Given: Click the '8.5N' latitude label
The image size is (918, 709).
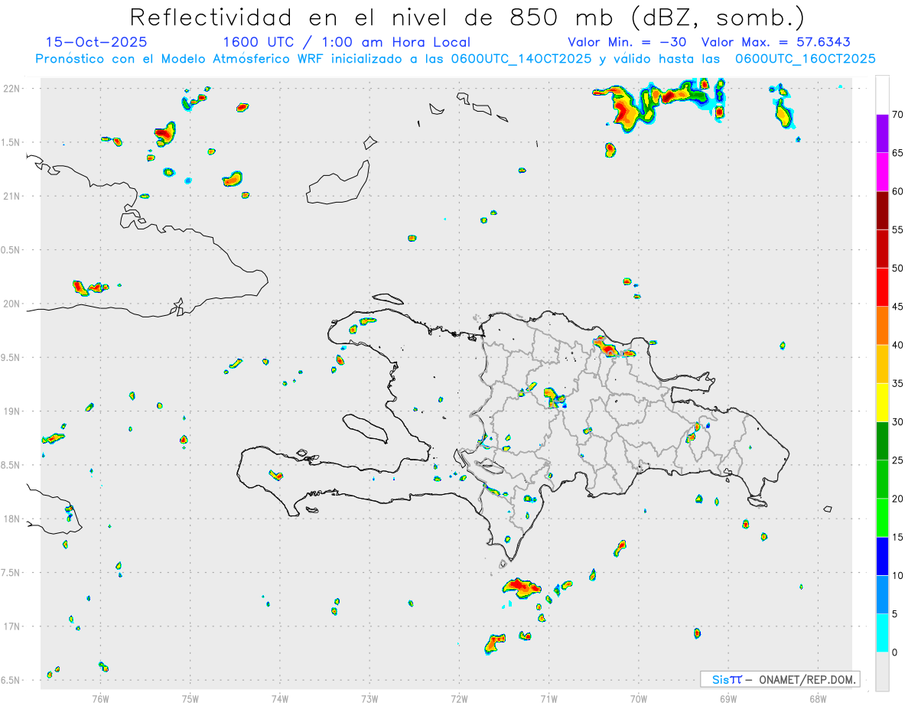Looking at the screenshot, I should point(11,465).
